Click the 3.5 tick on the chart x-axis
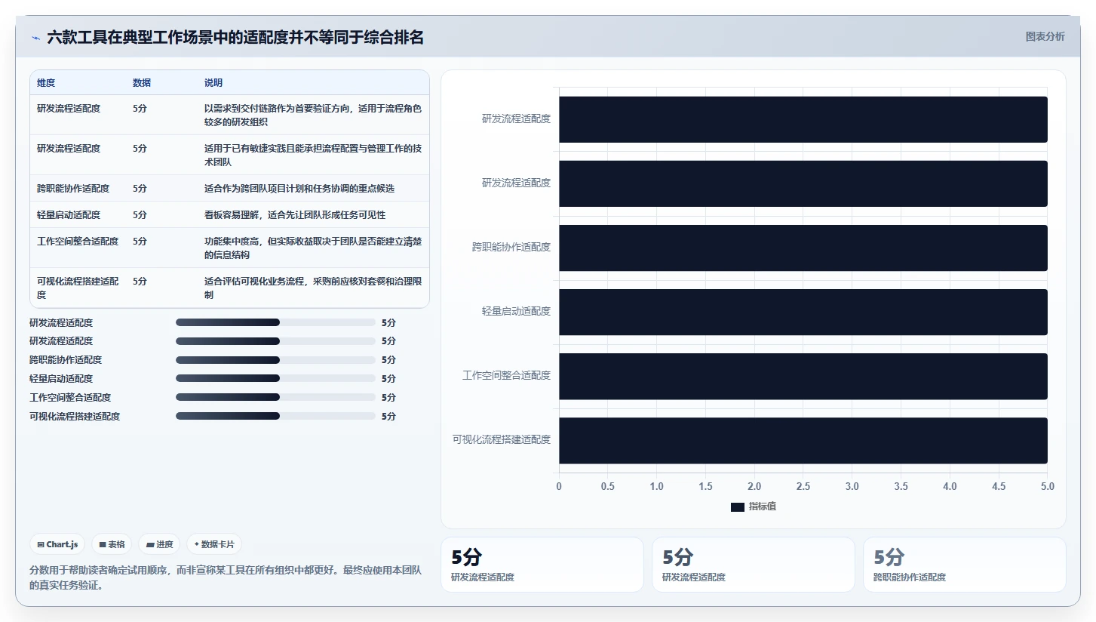The image size is (1096, 622). click(901, 487)
